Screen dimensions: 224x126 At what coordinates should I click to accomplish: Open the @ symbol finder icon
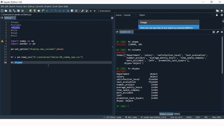(x=22, y=11)
